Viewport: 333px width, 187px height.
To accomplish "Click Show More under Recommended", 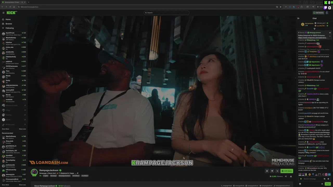I will 5,185.
